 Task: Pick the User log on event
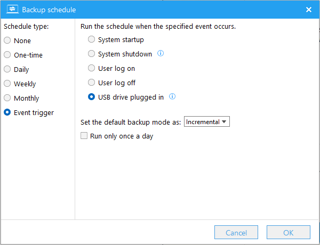[92, 68]
